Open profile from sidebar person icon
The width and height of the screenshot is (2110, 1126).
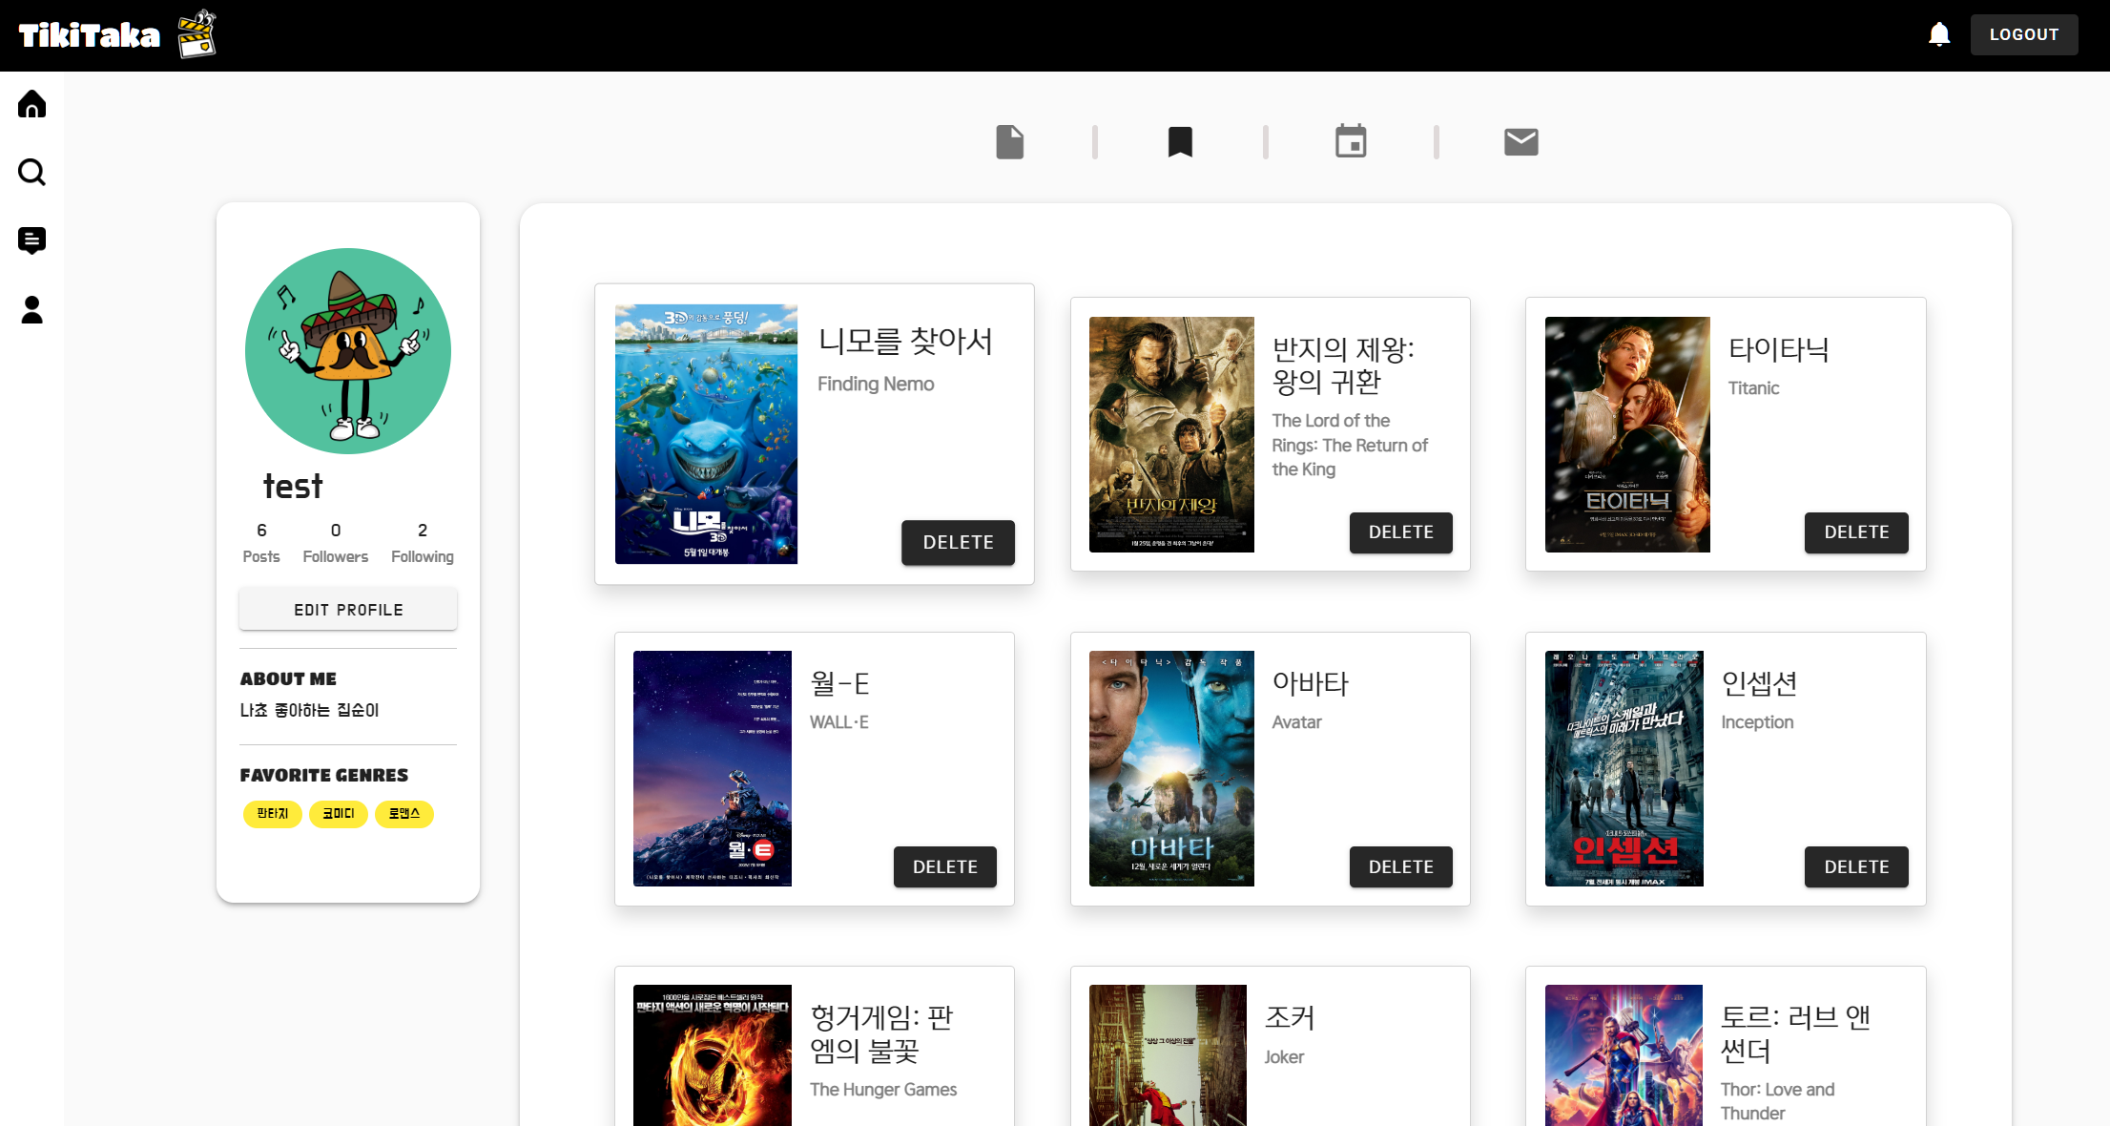31,309
